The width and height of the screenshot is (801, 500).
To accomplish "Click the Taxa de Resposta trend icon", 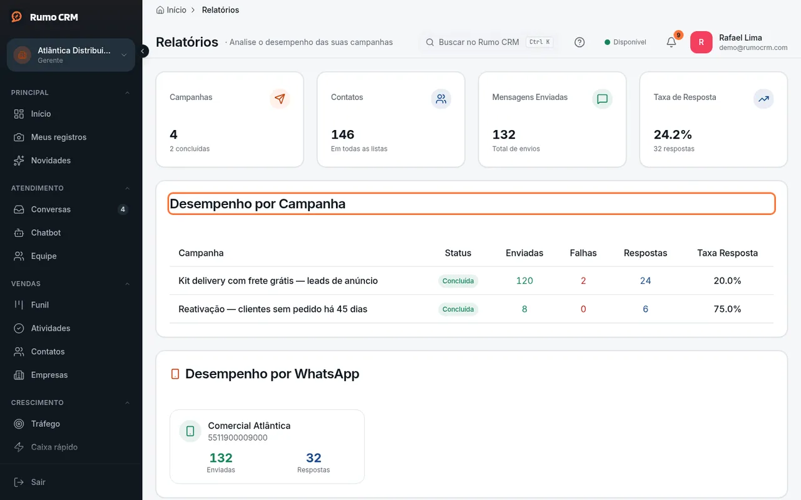I will click(763, 99).
